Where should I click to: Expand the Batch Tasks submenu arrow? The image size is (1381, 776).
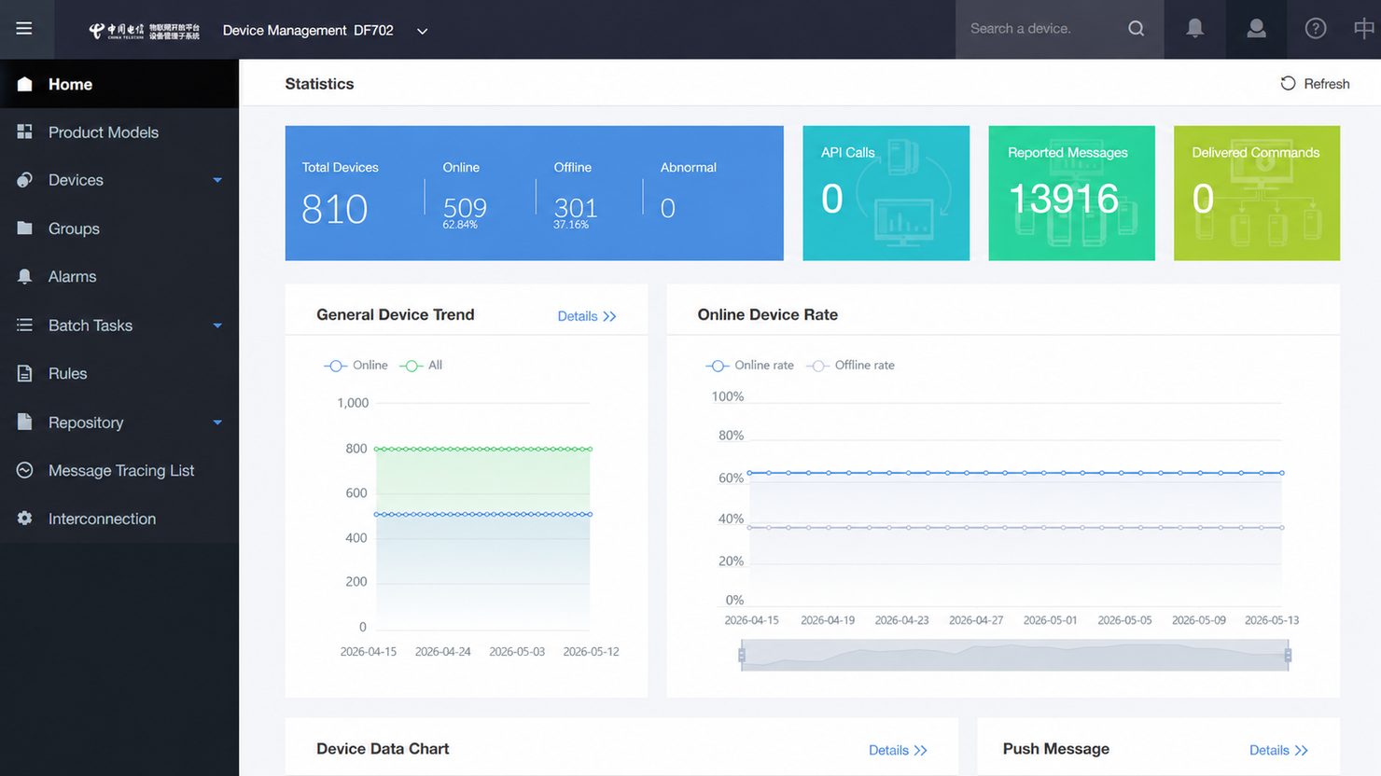(x=217, y=326)
